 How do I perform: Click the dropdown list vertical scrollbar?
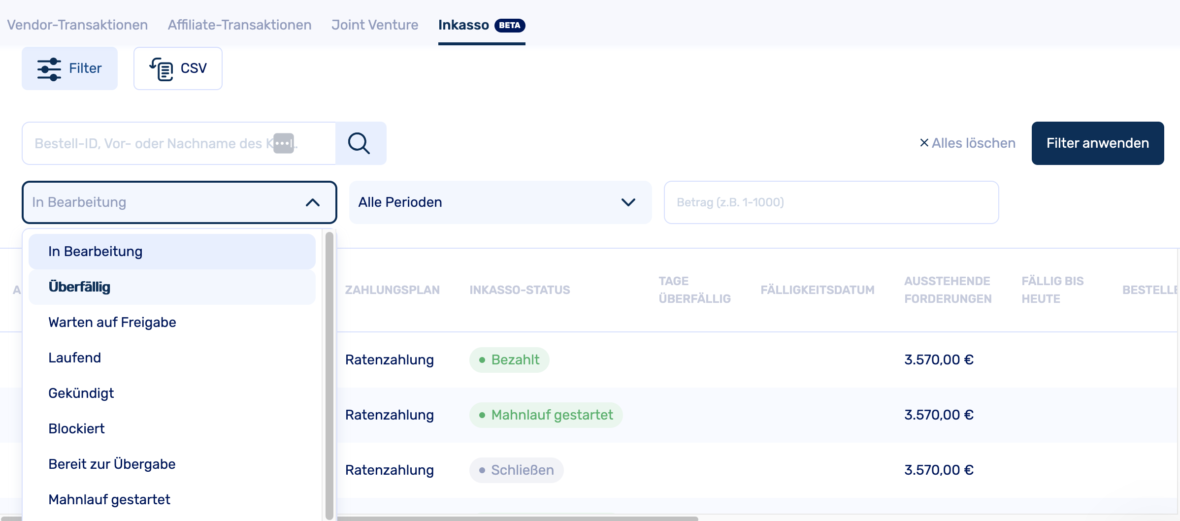point(329,374)
